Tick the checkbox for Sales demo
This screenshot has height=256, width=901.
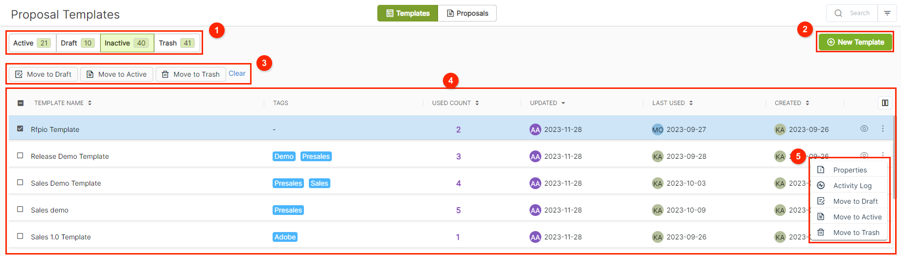point(20,209)
